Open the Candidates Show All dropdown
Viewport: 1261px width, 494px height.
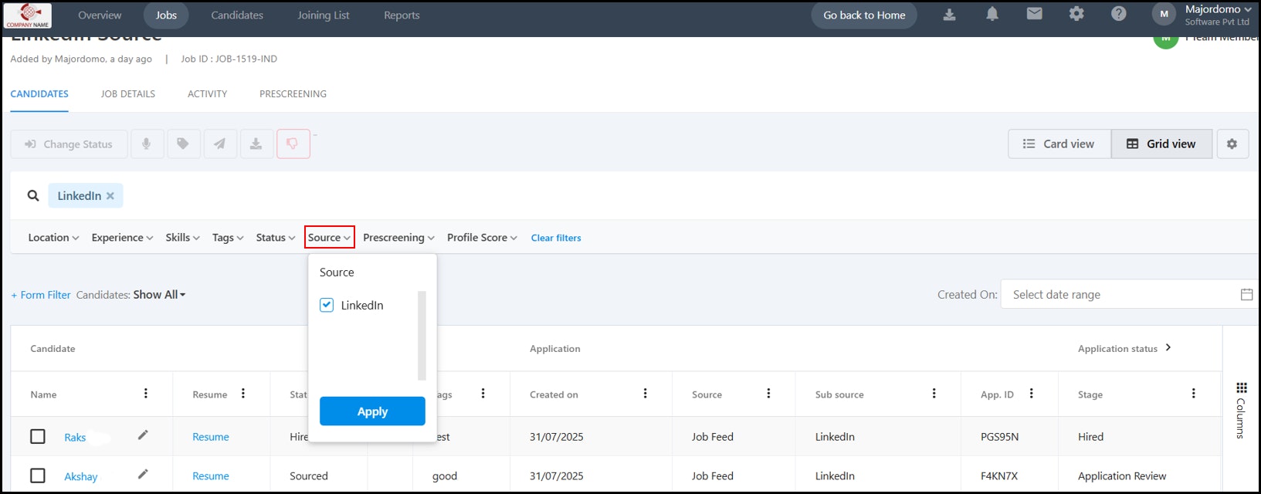tap(159, 295)
